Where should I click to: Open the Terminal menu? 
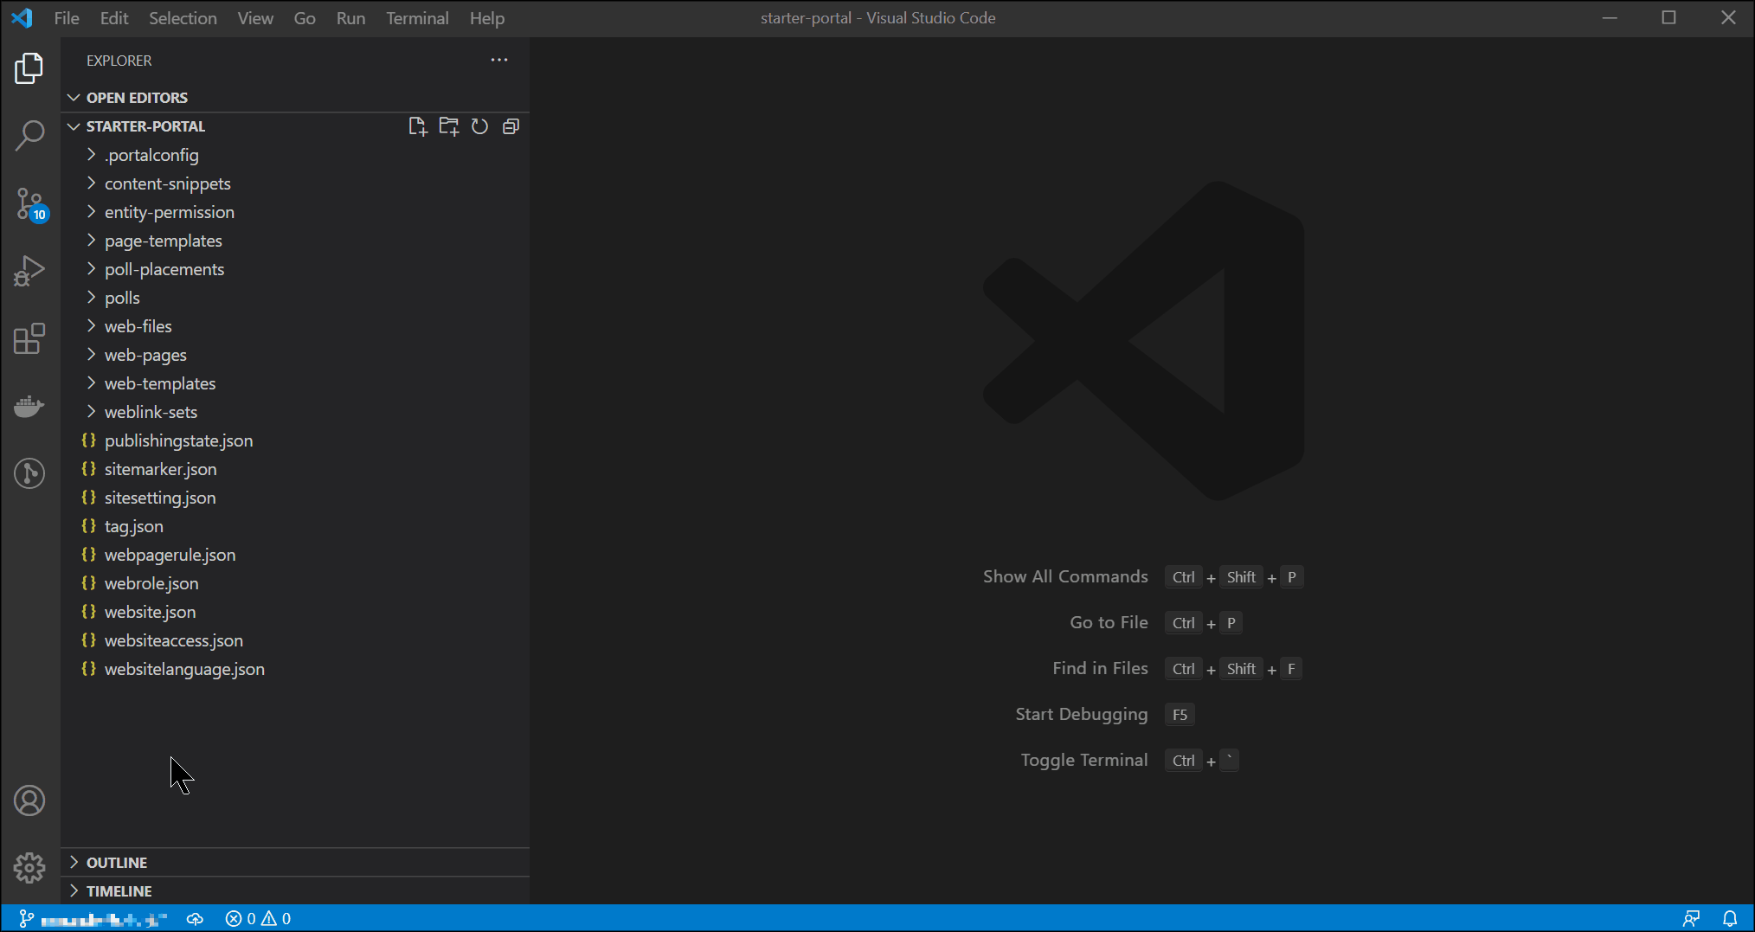click(417, 18)
